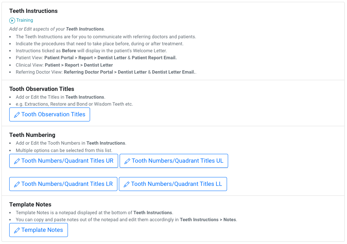
Task: Click pencil icon on Quadrant Titles UR button
Action: (17, 161)
